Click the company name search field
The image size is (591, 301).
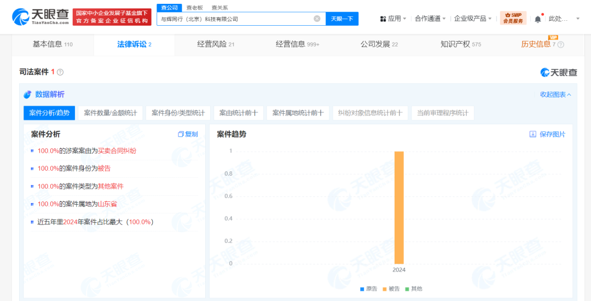pyautogui.click(x=235, y=19)
